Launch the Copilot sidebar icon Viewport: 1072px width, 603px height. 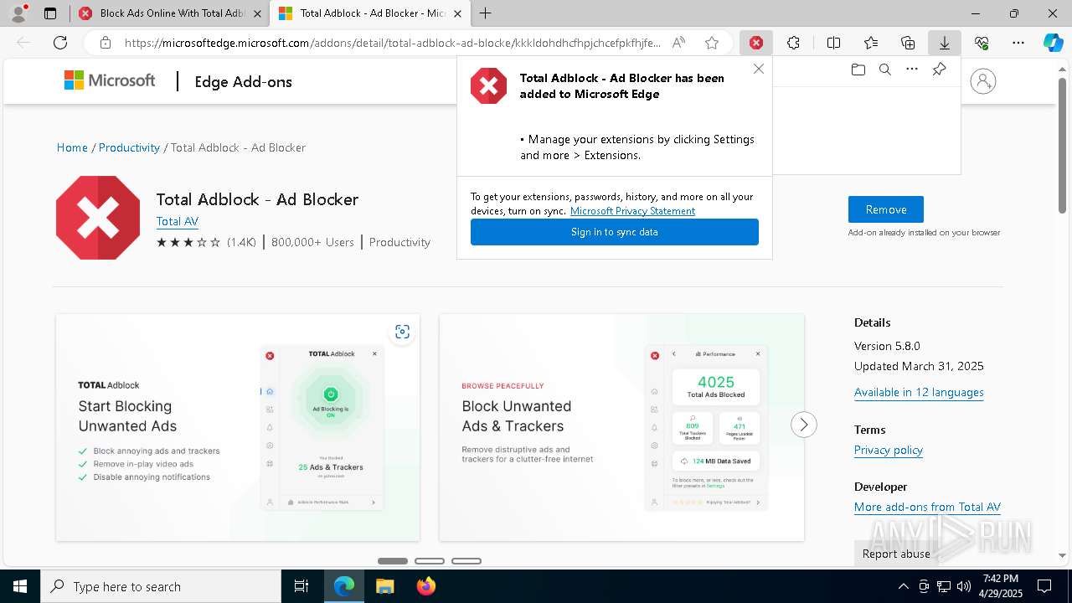coord(1054,43)
